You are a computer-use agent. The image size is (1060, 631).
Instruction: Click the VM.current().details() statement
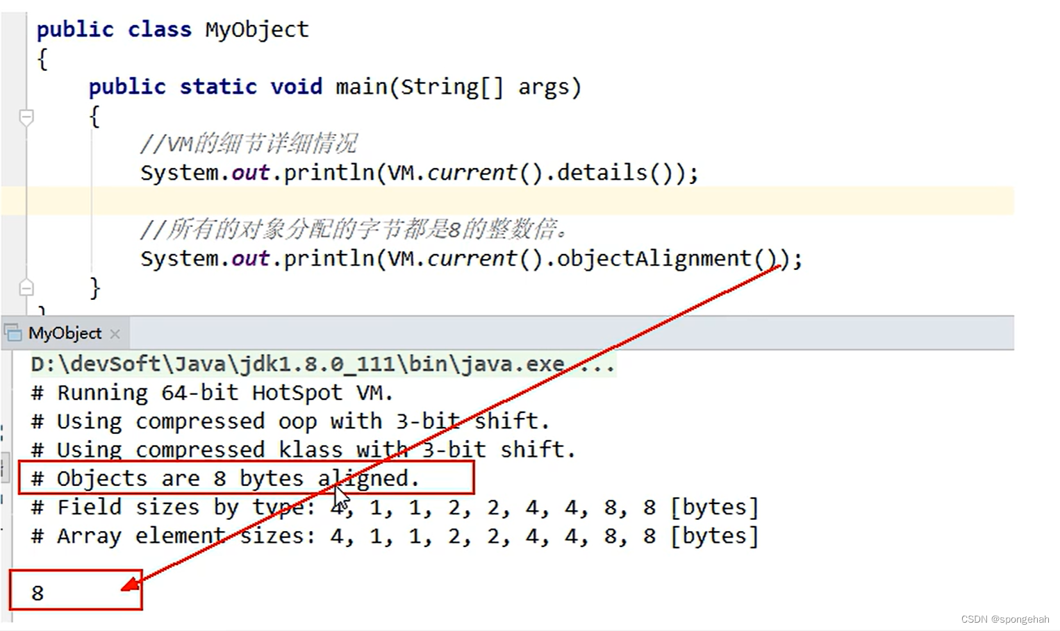pos(417,171)
